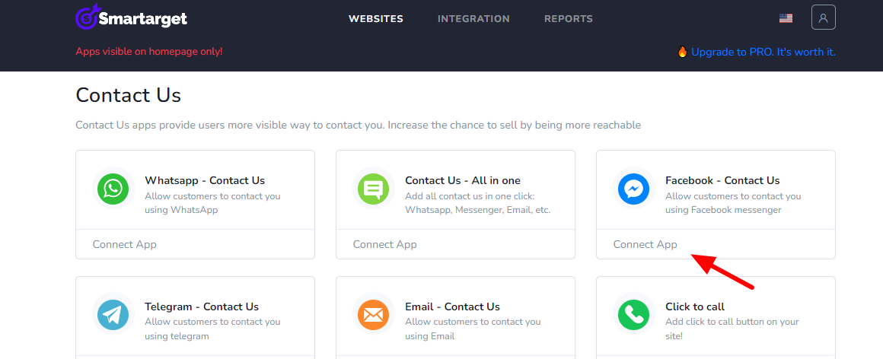Click the Click to call phone icon

point(633,315)
